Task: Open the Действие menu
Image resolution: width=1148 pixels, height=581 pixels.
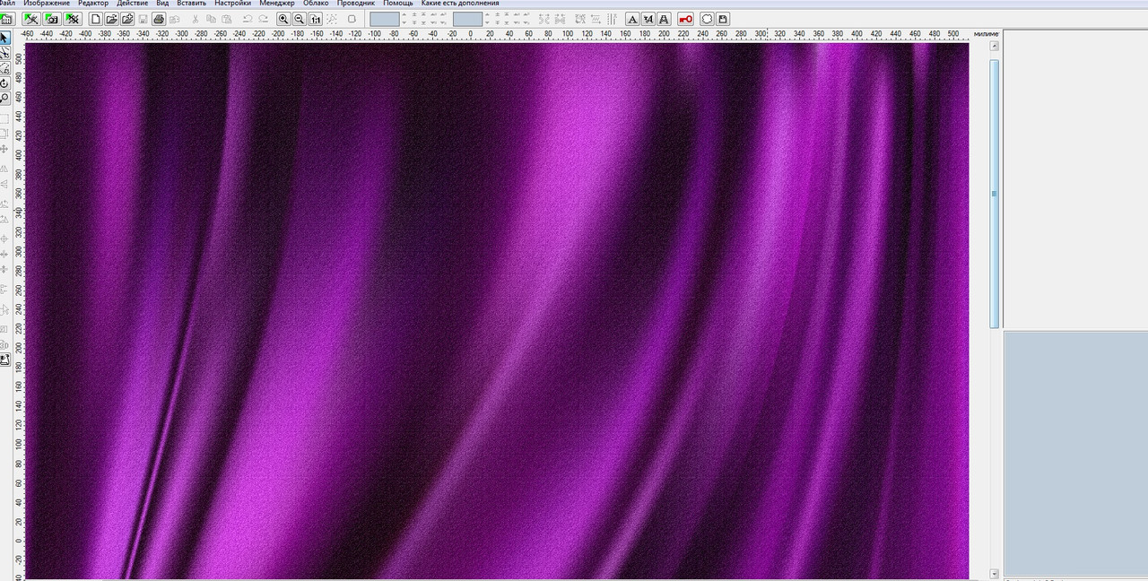Action: 133,4
